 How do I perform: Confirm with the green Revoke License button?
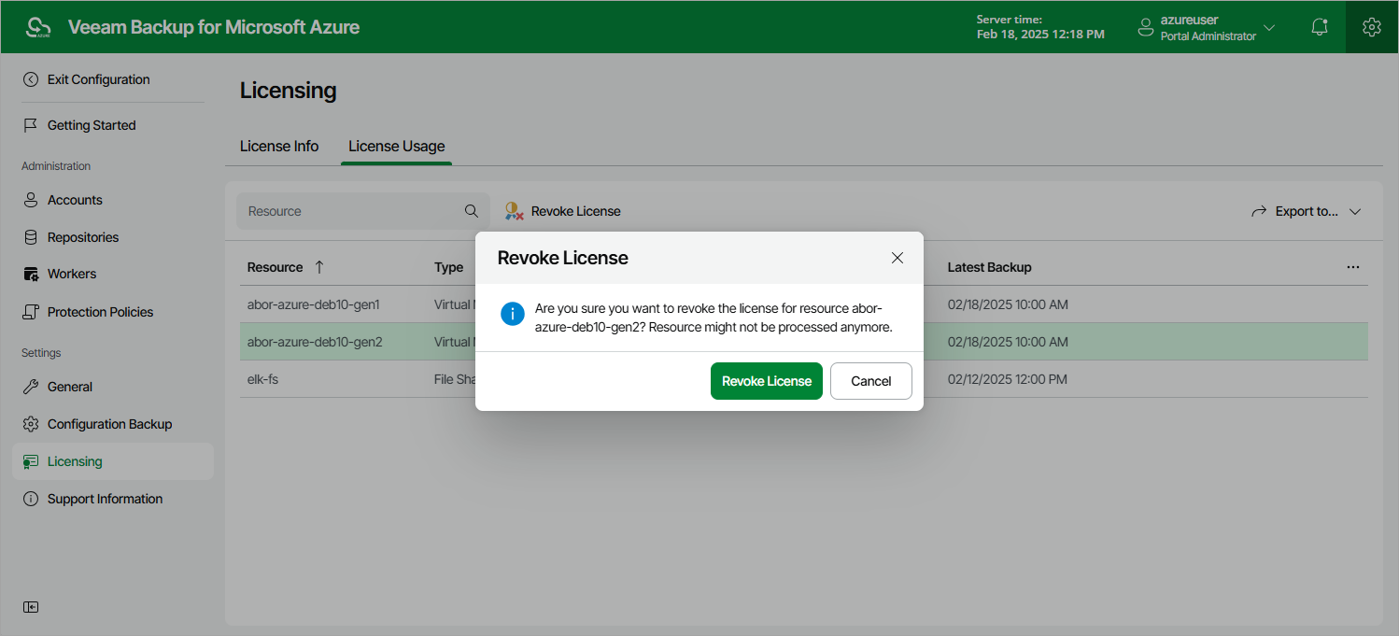point(767,381)
